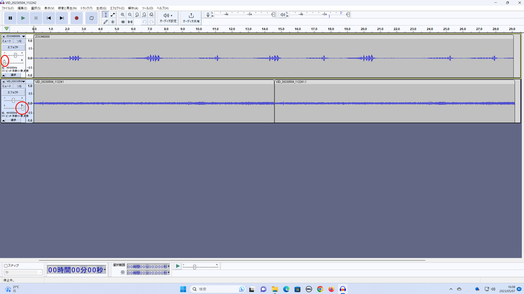Click the VID_20230504 track gain slider

[14, 100]
